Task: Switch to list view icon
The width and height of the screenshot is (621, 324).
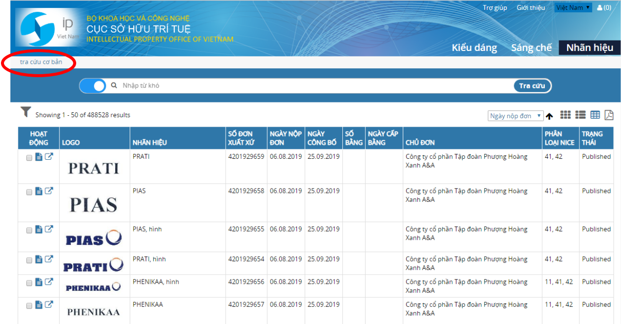Action: [580, 115]
